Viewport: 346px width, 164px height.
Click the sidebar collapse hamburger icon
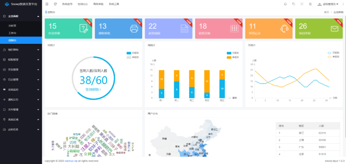pyautogui.click(x=47, y=4)
